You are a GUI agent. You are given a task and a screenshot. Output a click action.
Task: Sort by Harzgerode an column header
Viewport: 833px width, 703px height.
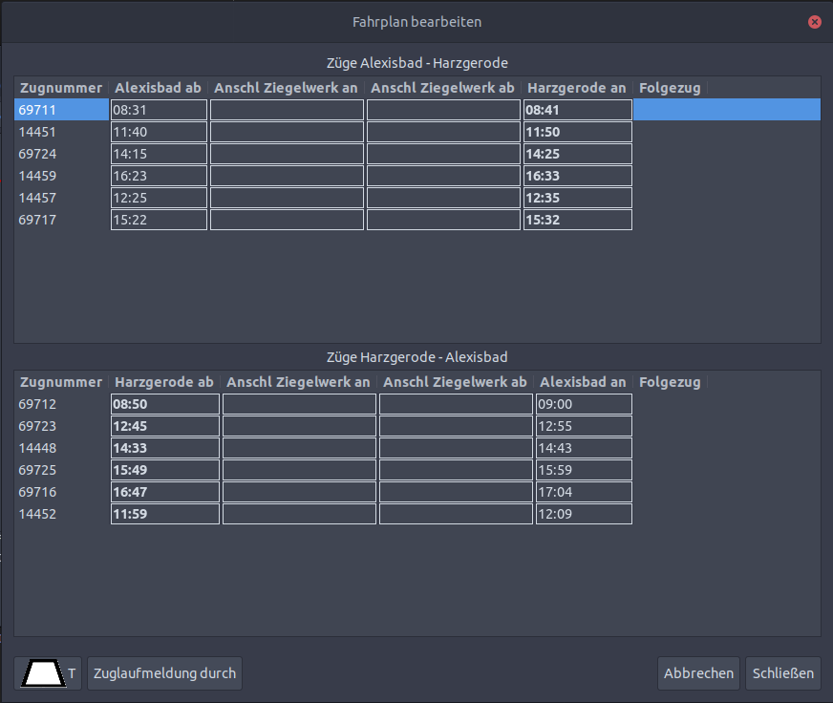(x=577, y=88)
